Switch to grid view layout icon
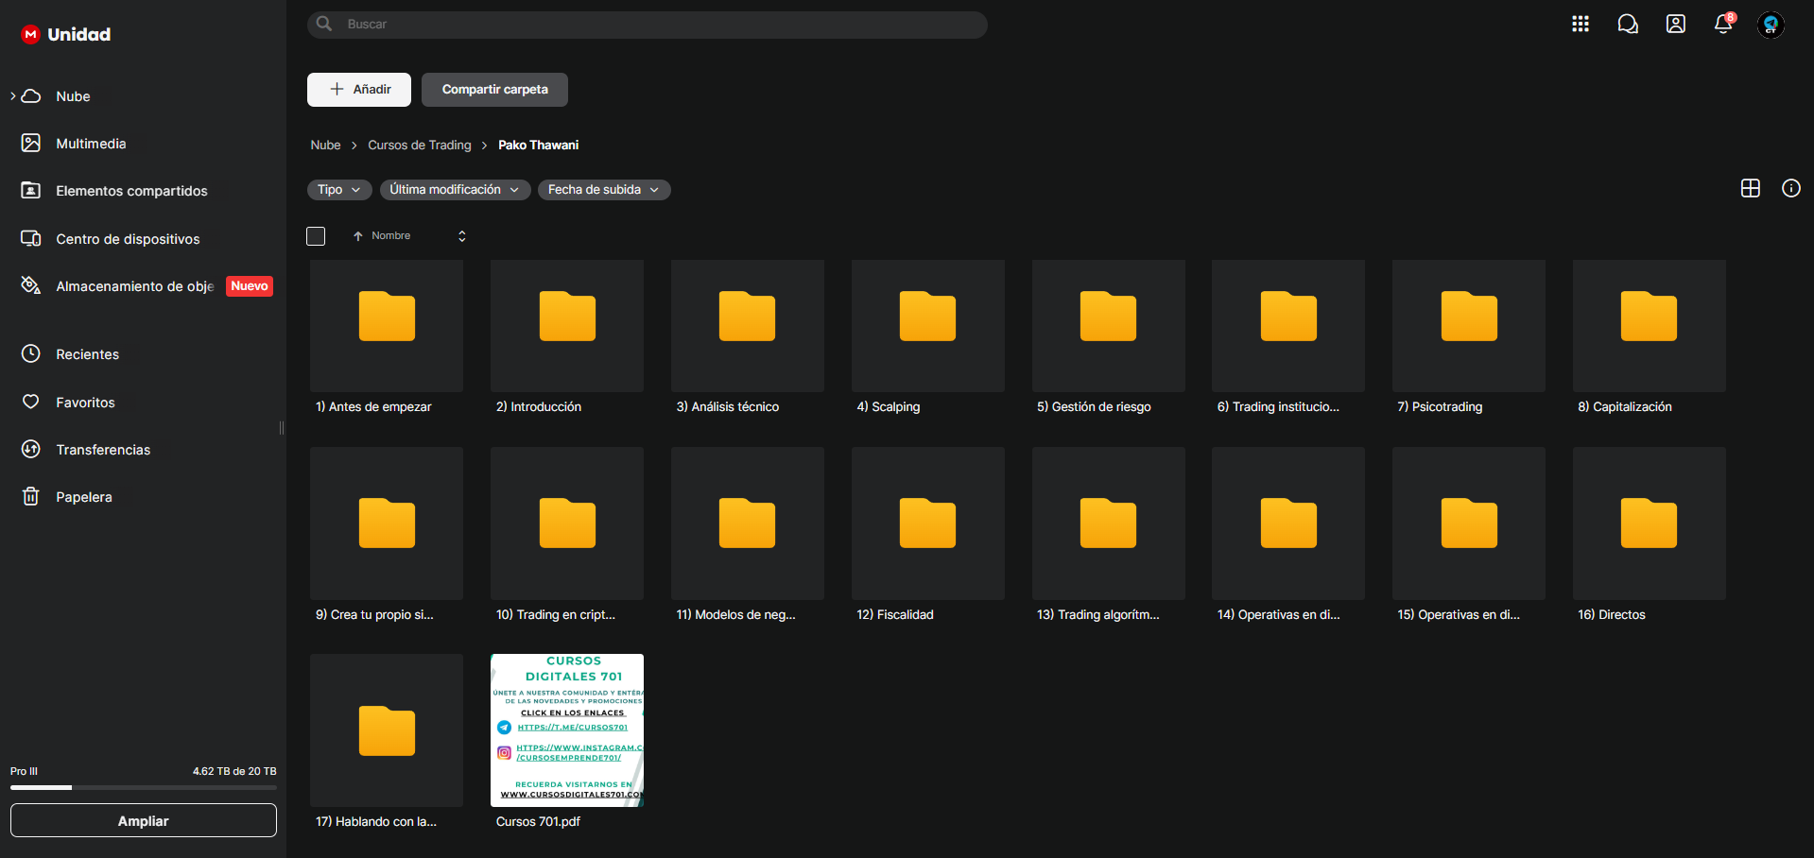This screenshot has width=1814, height=858. [1751, 188]
